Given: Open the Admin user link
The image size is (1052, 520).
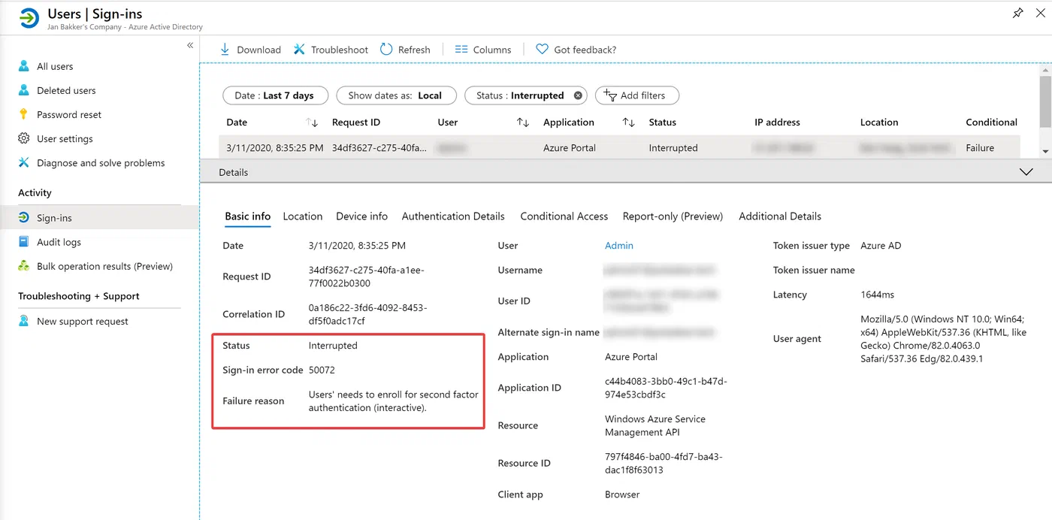Looking at the screenshot, I should pyautogui.click(x=619, y=246).
